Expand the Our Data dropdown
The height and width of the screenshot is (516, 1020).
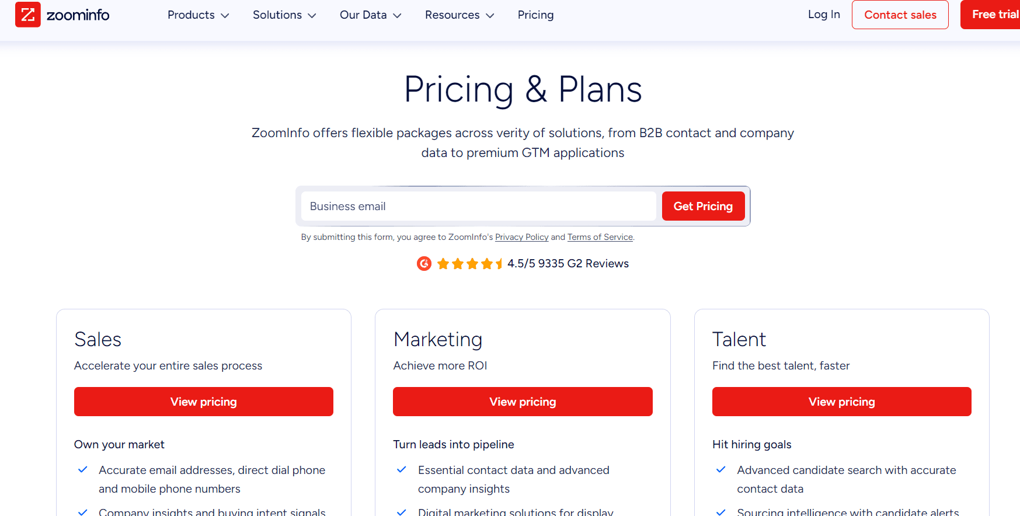[x=398, y=15]
